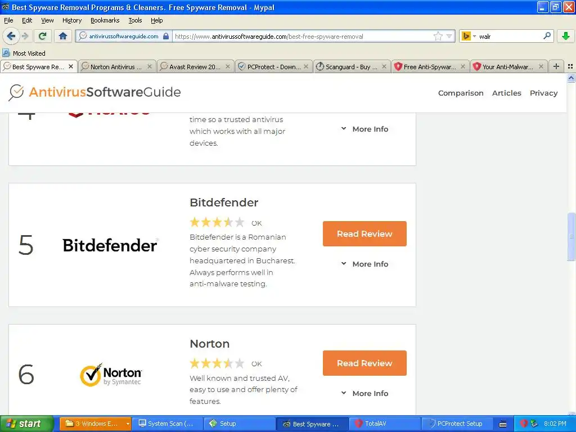Viewport: 576px width, 432px height.
Task: Click the address bar URL field
Action: coord(301,36)
